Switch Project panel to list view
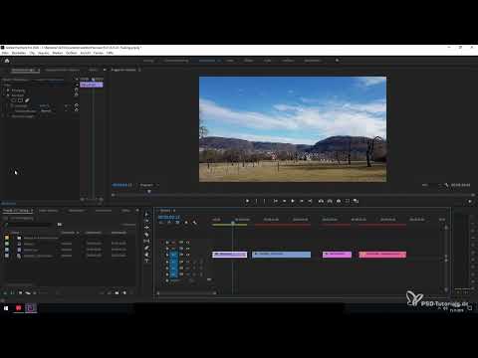478x358 pixels. (x=12, y=293)
